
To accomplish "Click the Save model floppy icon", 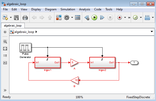I will coord(16,18).
